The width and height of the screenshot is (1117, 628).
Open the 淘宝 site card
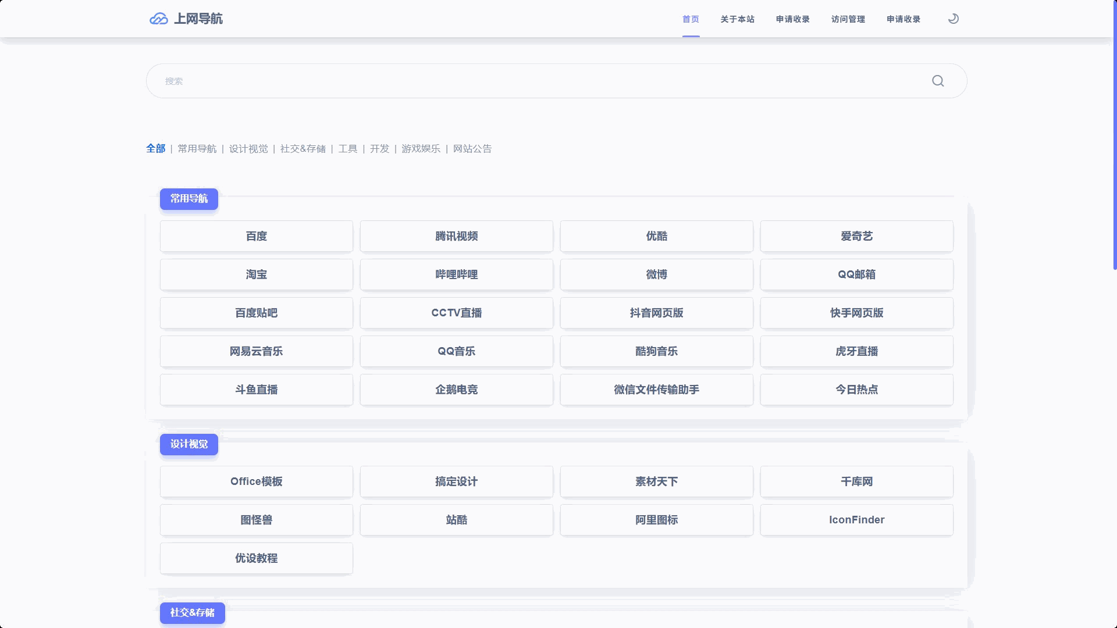click(x=257, y=274)
